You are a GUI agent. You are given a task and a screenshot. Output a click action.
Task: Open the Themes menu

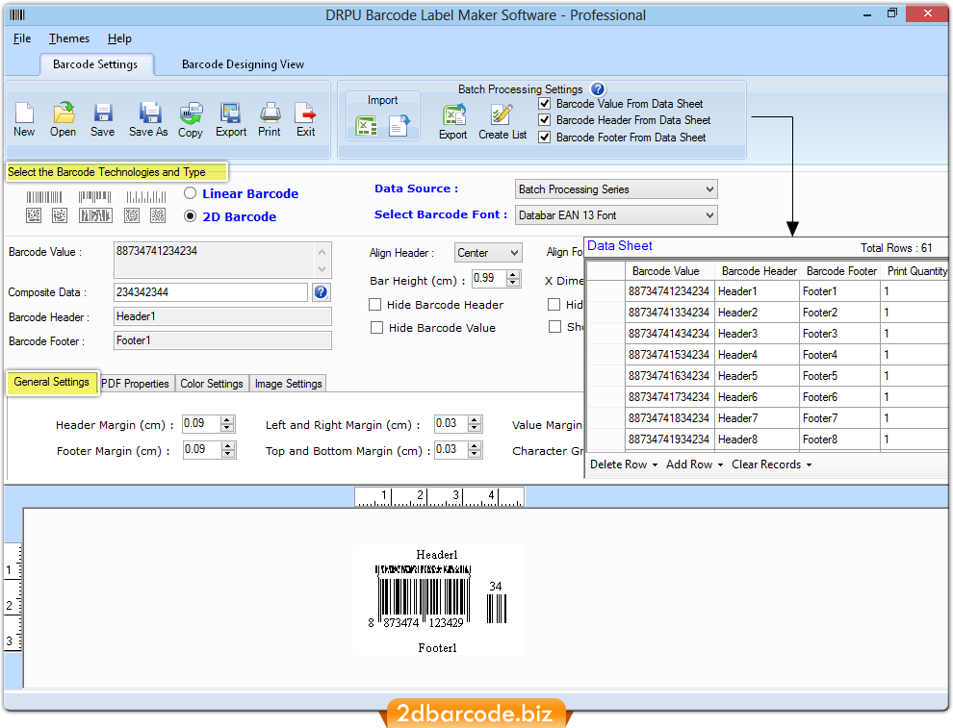[x=69, y=38]
